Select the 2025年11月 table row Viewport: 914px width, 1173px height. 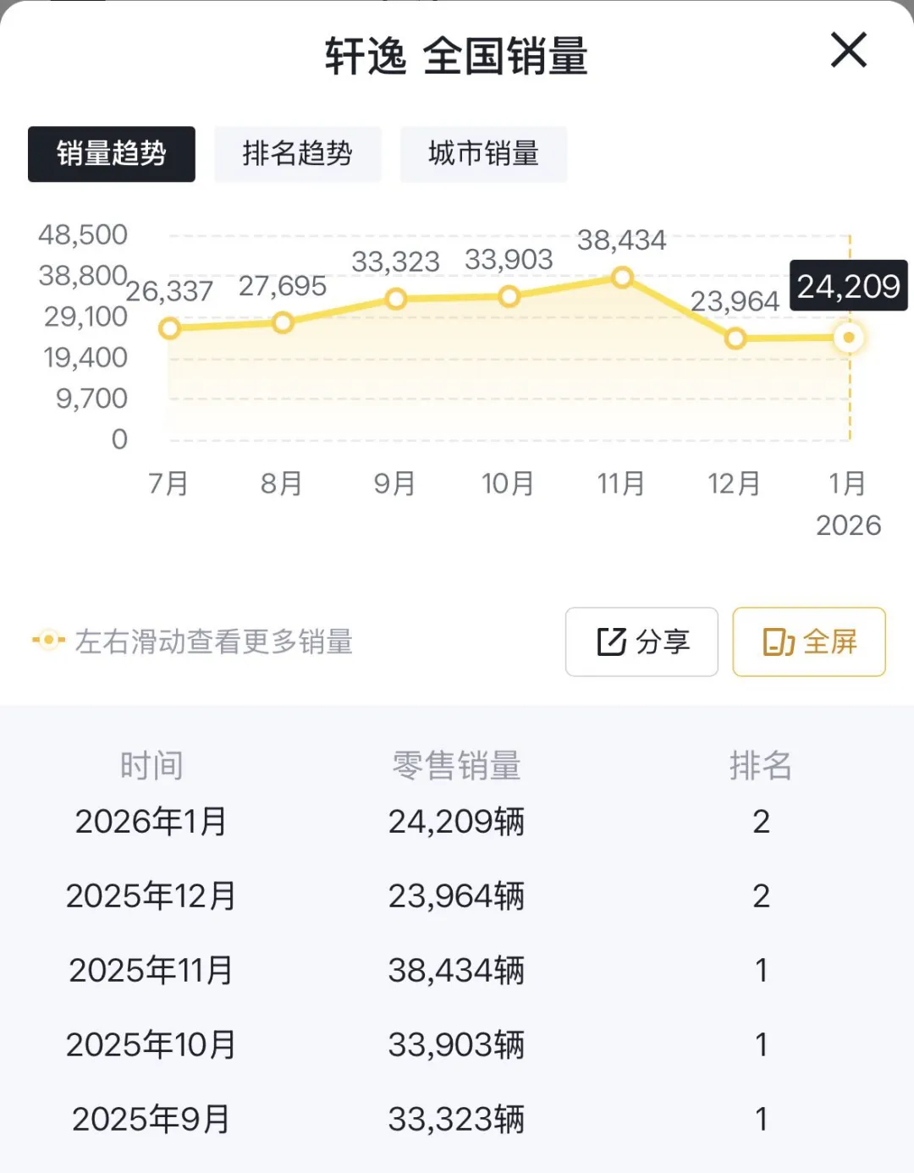tap(457, 970)
